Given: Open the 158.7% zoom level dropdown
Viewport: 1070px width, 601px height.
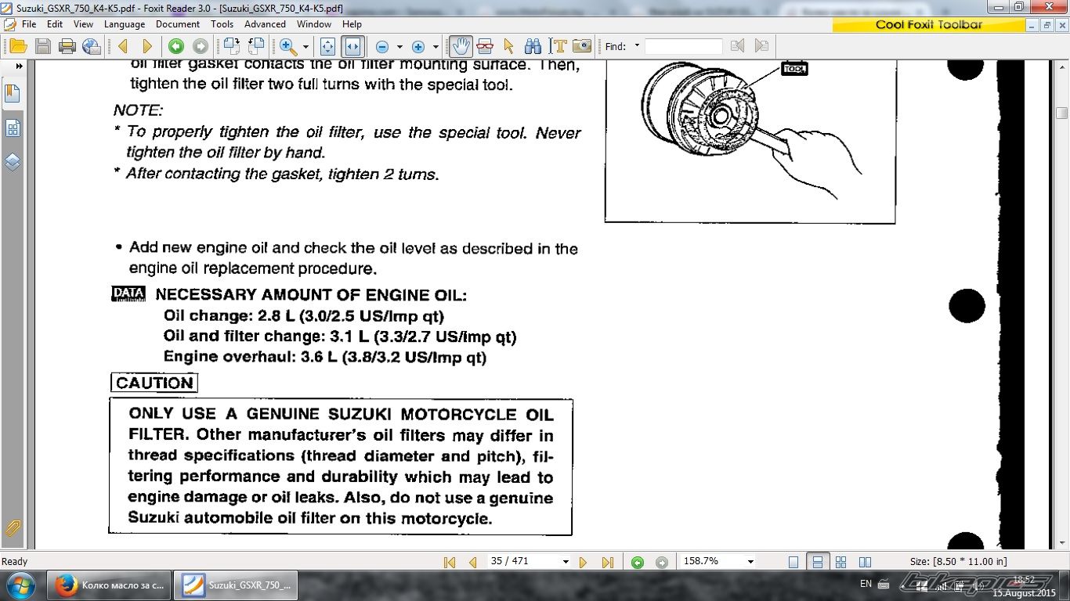Looking at the screenshot, I should tap(750, 562).
